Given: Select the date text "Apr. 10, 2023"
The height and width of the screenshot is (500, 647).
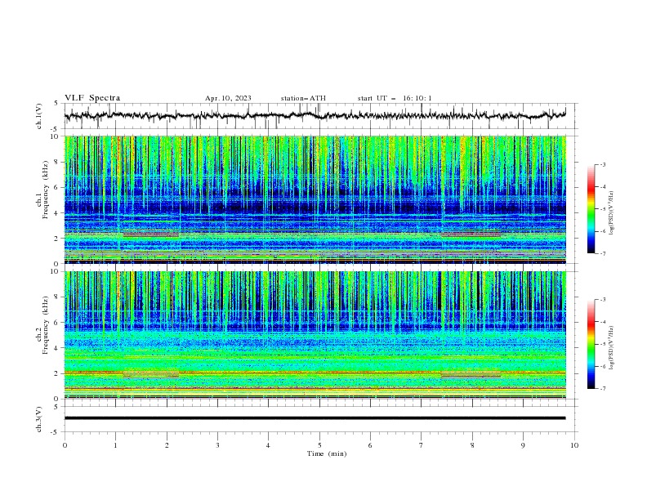Looking at the screenshot, I should 228,98.
